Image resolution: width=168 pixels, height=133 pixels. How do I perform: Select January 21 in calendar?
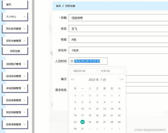112,115
